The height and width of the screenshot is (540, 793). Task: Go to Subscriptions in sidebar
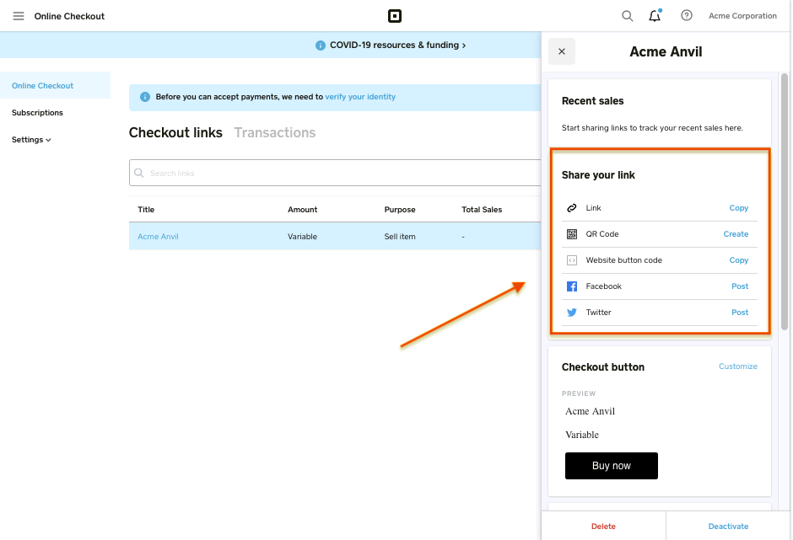pyautogui.click(x=37, y=113)
